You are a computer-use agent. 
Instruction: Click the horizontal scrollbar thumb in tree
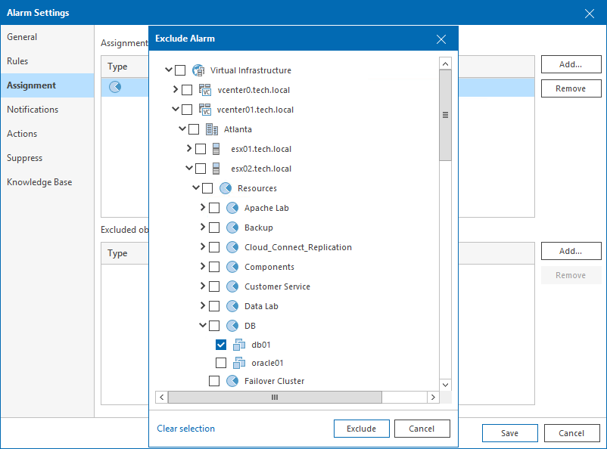point(275,397)
